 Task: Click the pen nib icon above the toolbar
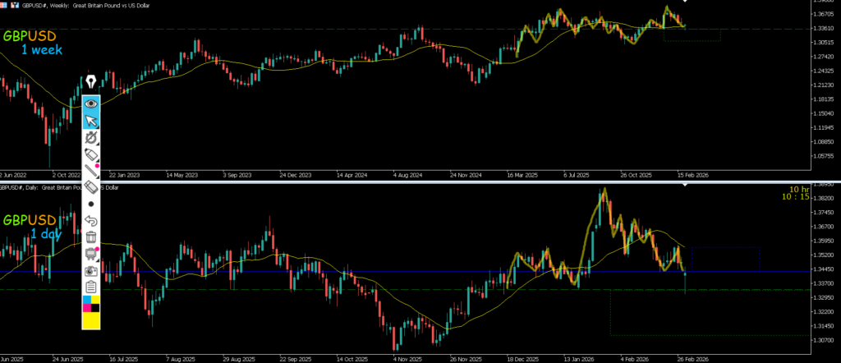91,82
